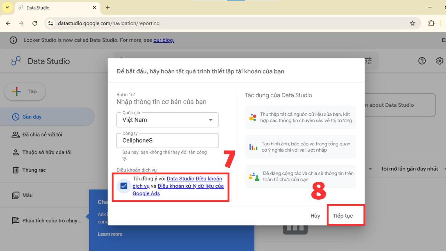This screenshot has width=446, height=251.
Task: Open the site information icon in the address bar
Action: 51,23
